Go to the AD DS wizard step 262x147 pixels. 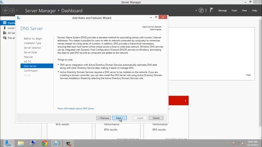[27, 62]
